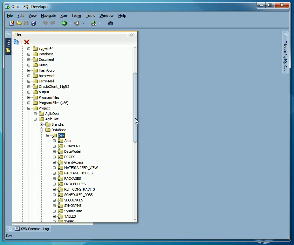Select the Alter folder

[68, 141]
